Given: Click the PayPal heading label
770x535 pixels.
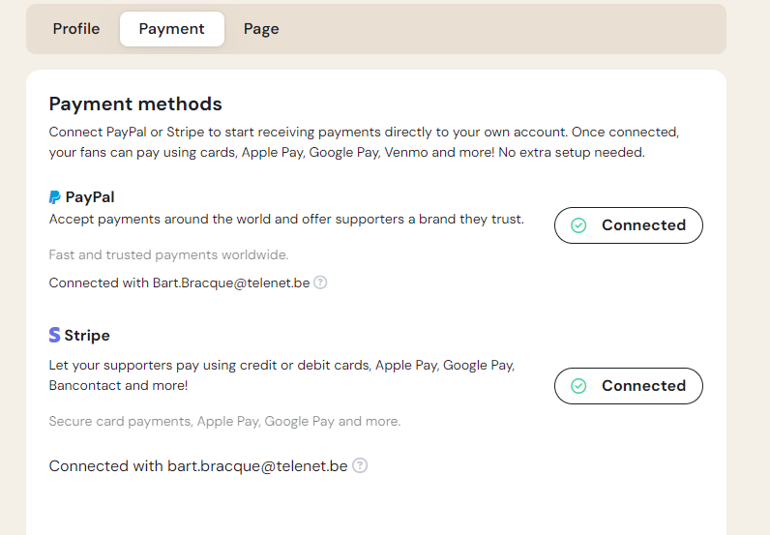Looking at the screenshot, I should (90, 197).
